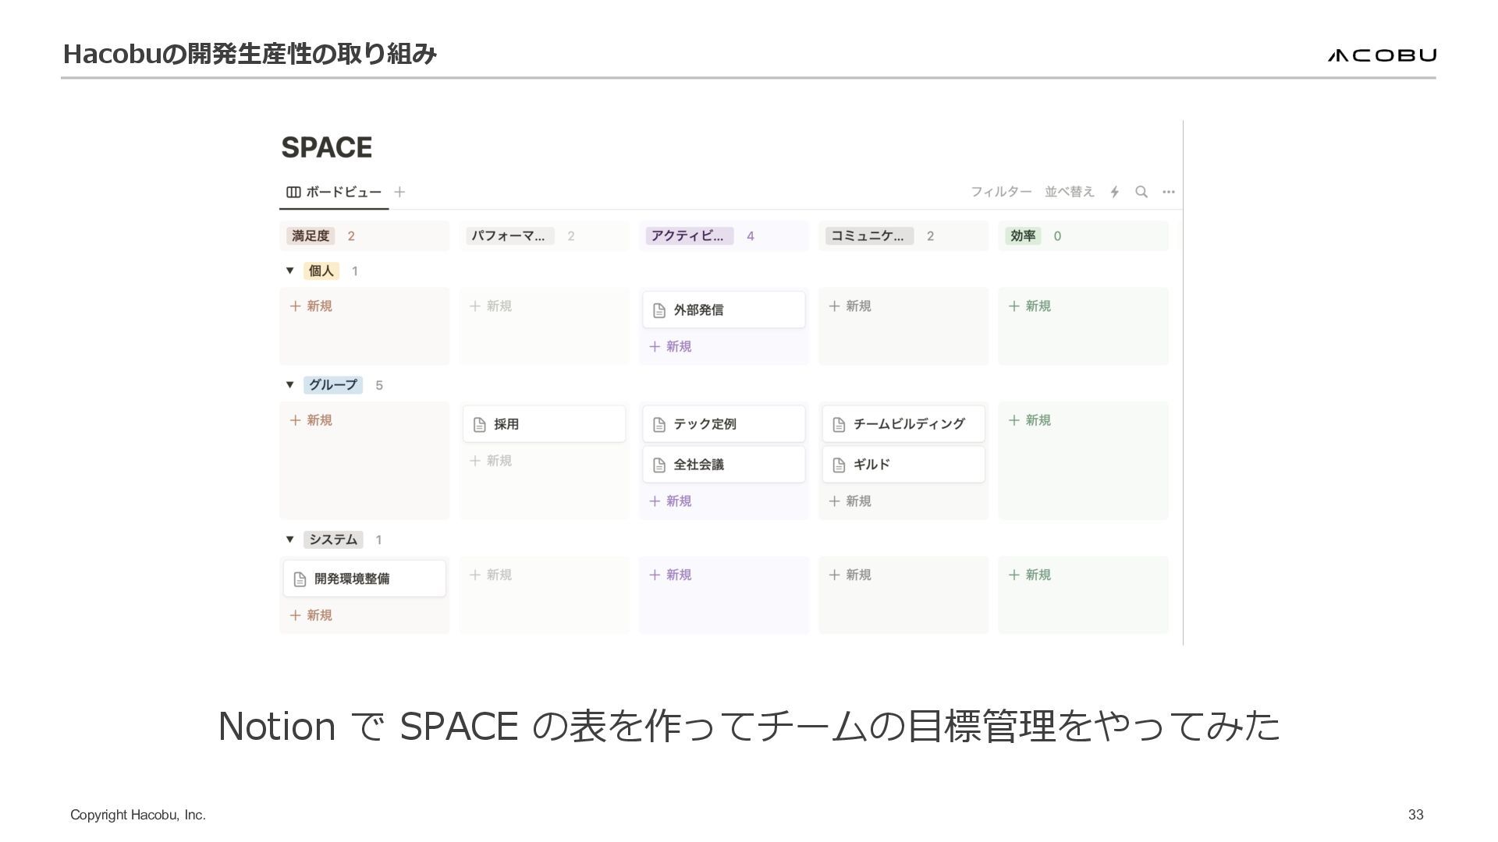The image size is (1498, 842).
Task: Click the page icon on テック定例 card
Action: click(x=659, y=425)
